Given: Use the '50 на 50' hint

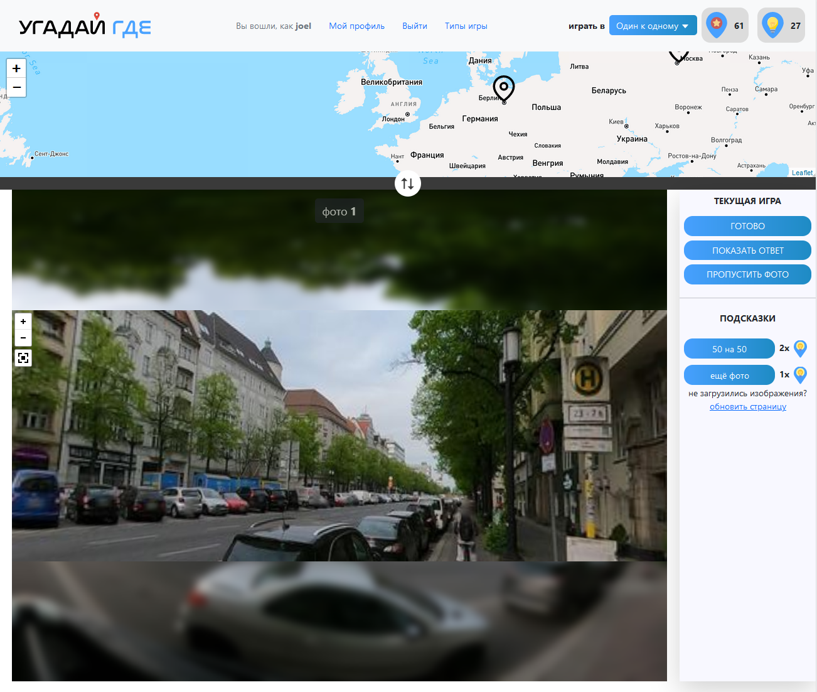Looking at the screenshot, I should tap(729, 349).
